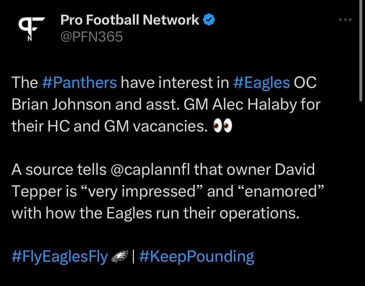
Task: Open the Pro Football Network display name
Action: [130, 20]
